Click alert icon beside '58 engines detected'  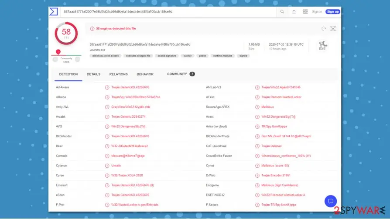point(92,29)
